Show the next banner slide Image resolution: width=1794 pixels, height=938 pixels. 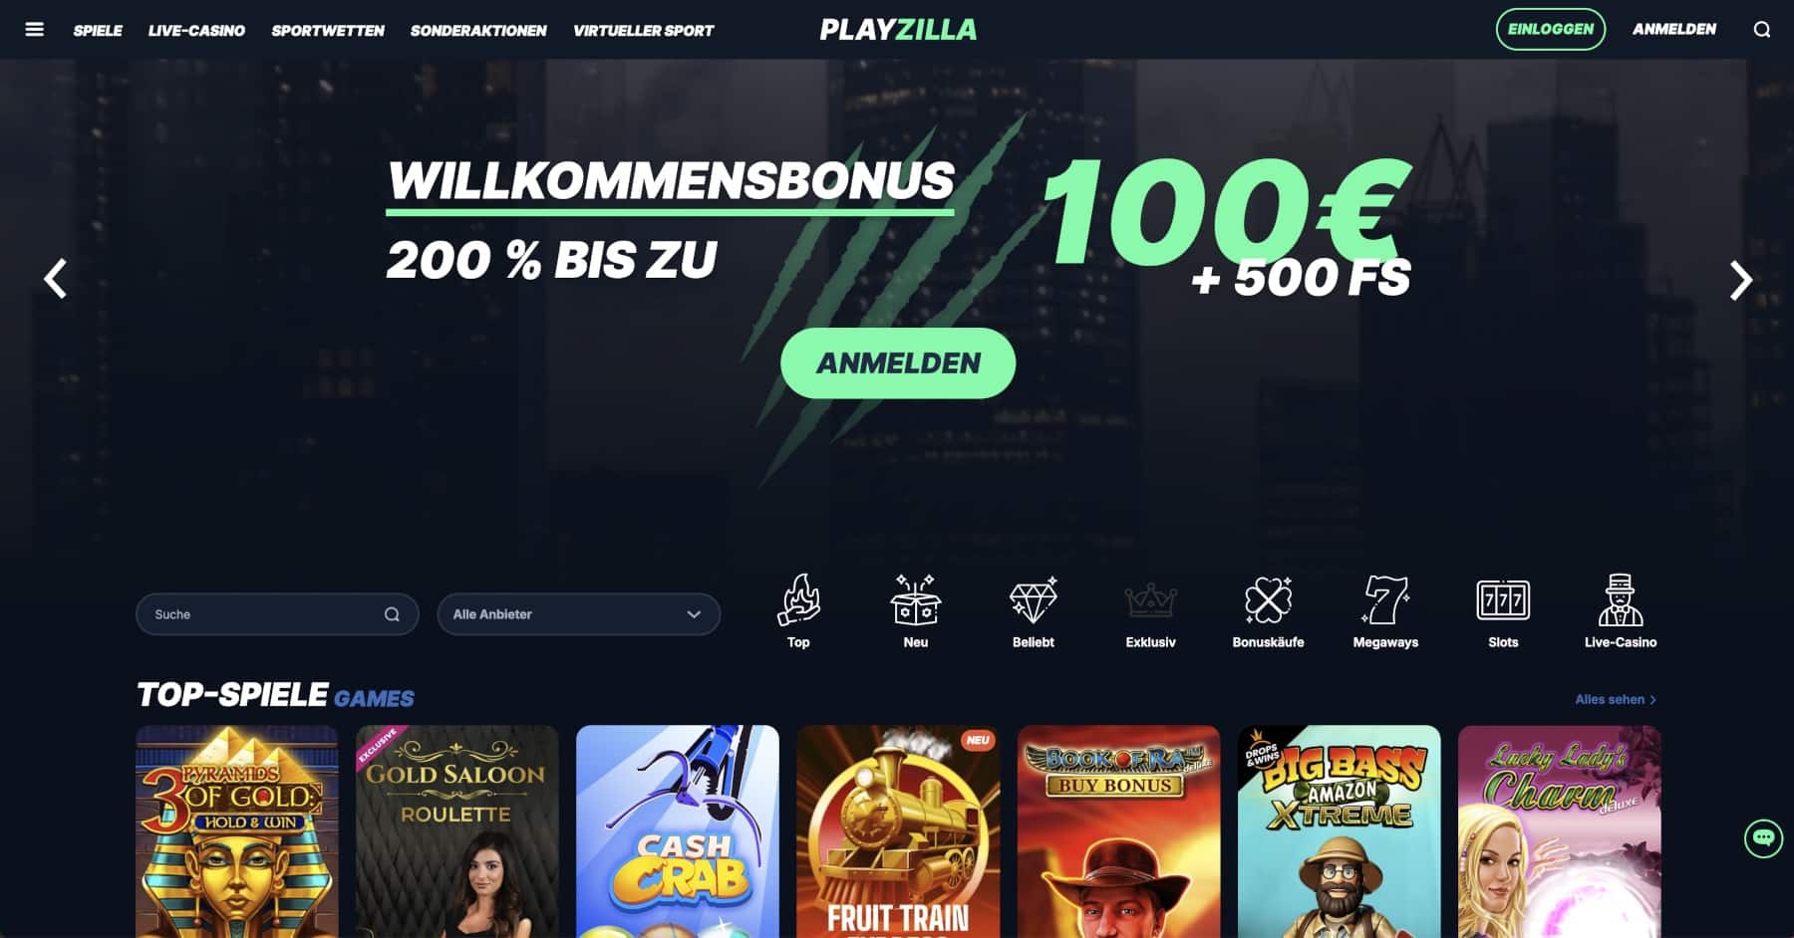point(1740,280)
